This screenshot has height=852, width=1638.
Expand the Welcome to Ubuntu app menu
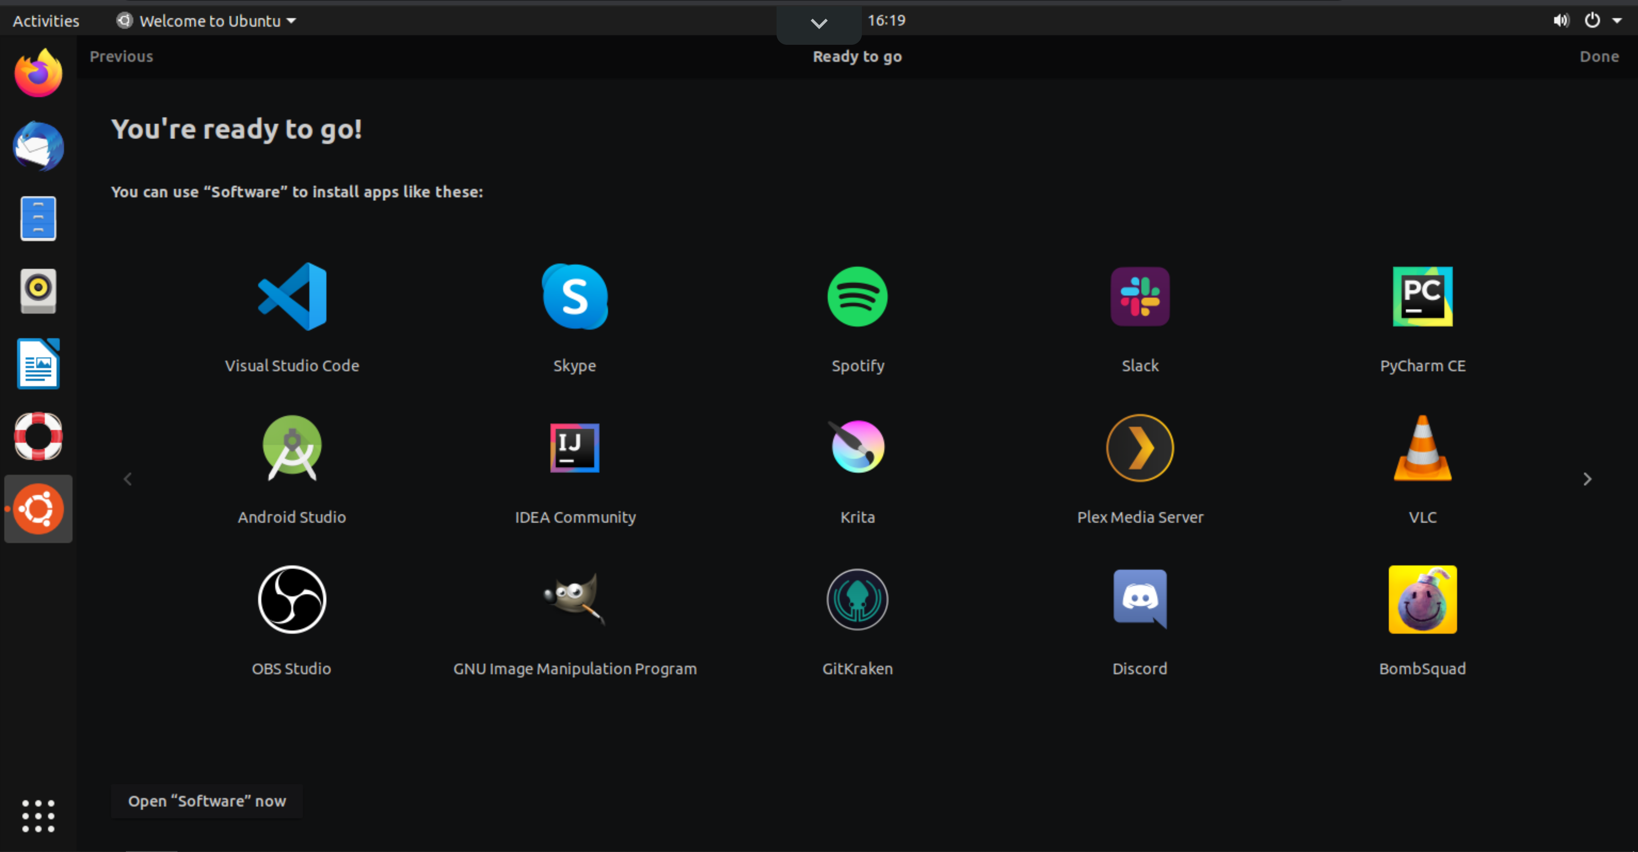(x=206, y=21)
